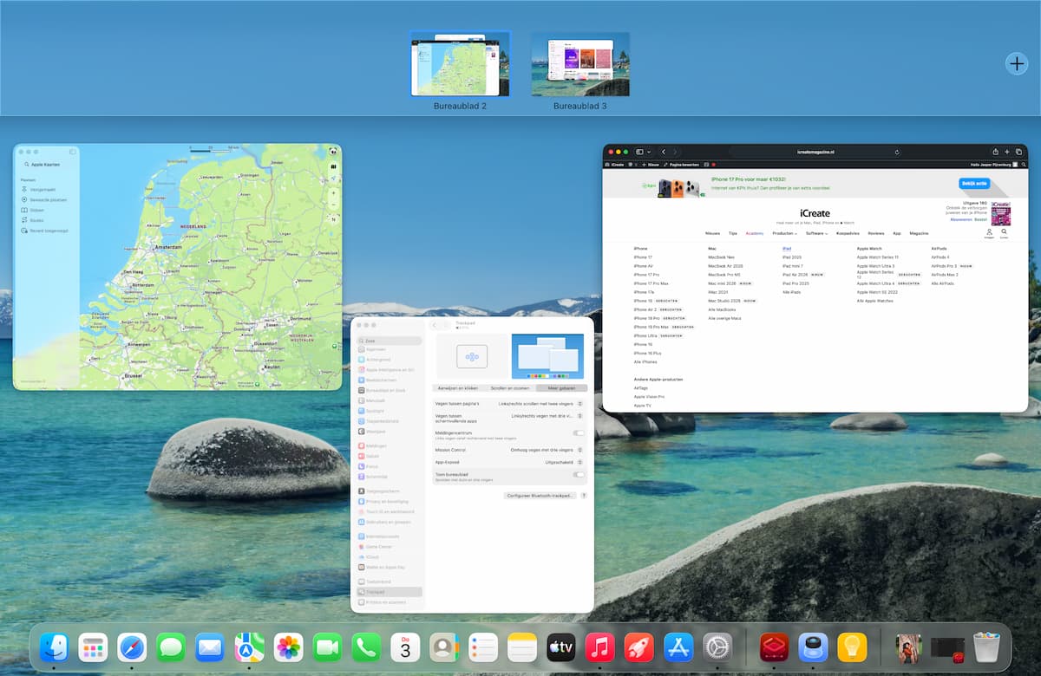Click Safari new tab plus icon
Image resolution: width=1041 pixels, height=676 pixels.
(x=1007, y=152)
